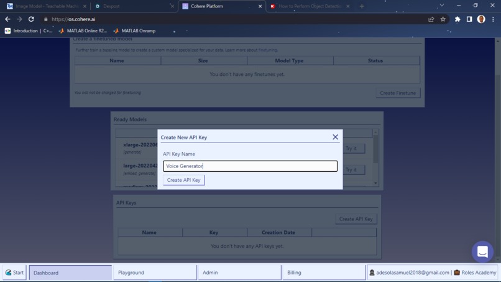The width and height of the screenshot is (501, 282).
Task: Open the share this page icon
Action: (431, 19)
